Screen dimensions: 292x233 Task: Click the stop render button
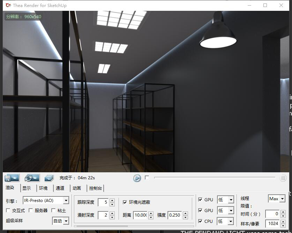[283, 178]
